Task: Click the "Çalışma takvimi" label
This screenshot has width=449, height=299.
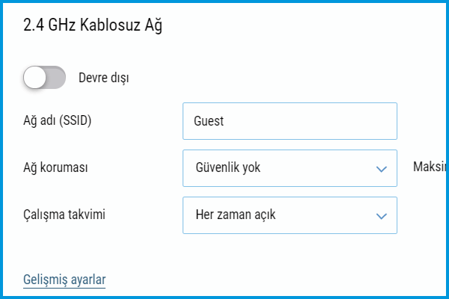Action: 63,215
